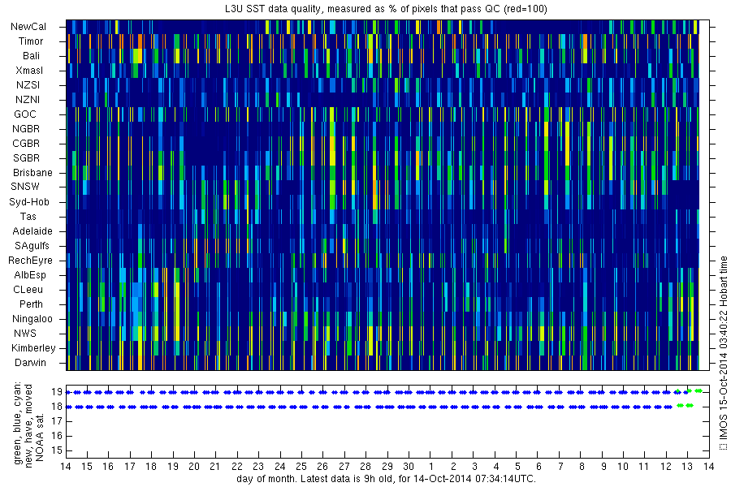Click the 'NOAA sat.' vertical axis label
Viewport: 731px width, 487px height.
click(40, 437)
